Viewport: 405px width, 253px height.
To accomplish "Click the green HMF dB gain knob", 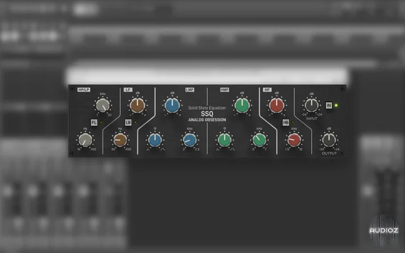I will (242, 105).
